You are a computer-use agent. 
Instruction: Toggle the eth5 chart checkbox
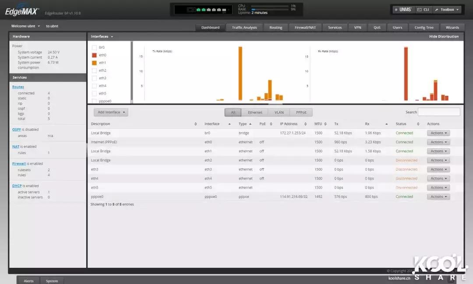[94, 94]
